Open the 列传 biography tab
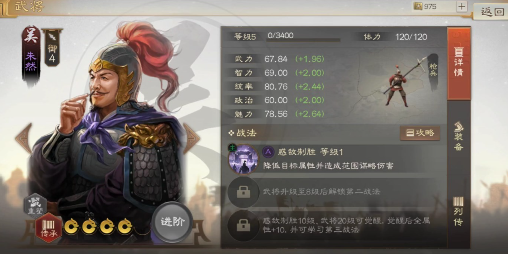The width and height of the screenshot is (508, 254). click(x=459, y=212)
